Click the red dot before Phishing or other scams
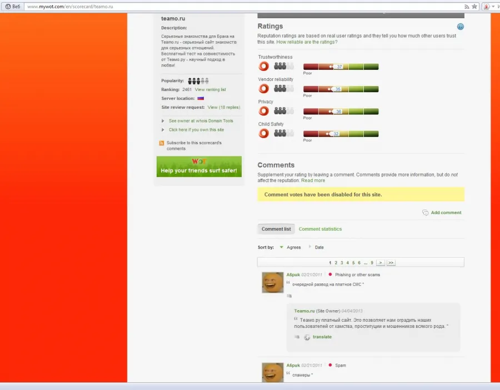The height and width of the screenshot is (390, 500). point(330,275)
